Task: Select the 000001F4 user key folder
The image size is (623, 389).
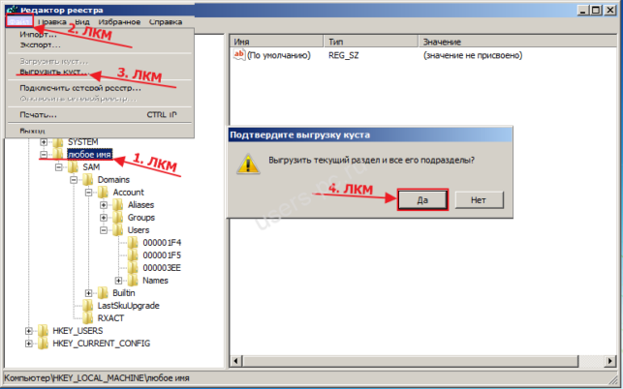Action: (x=133, y=243)
